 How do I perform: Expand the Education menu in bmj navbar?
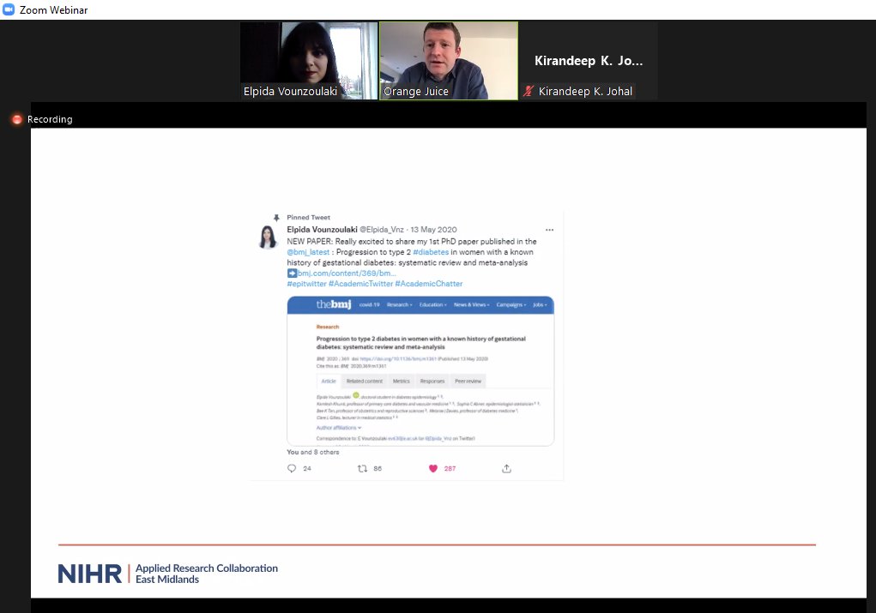pos(433,305)
